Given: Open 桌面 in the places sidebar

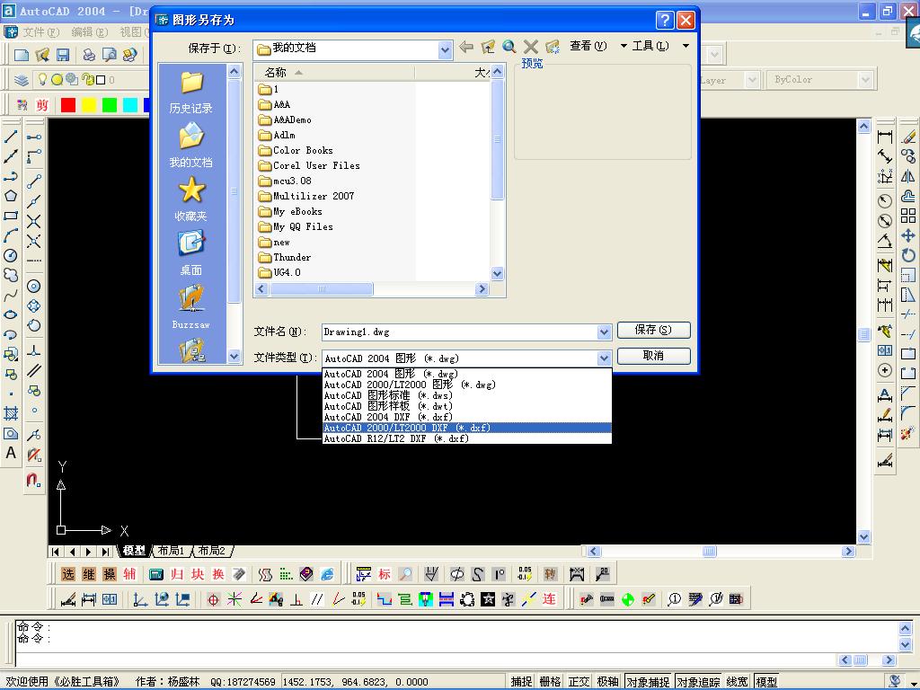Looking at the screenshot, I should click(x=191, y=253).
